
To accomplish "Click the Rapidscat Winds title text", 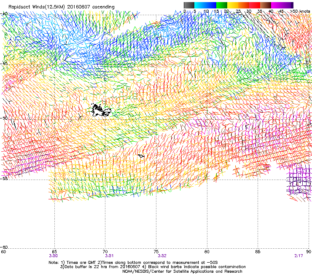I will (62, 7).
